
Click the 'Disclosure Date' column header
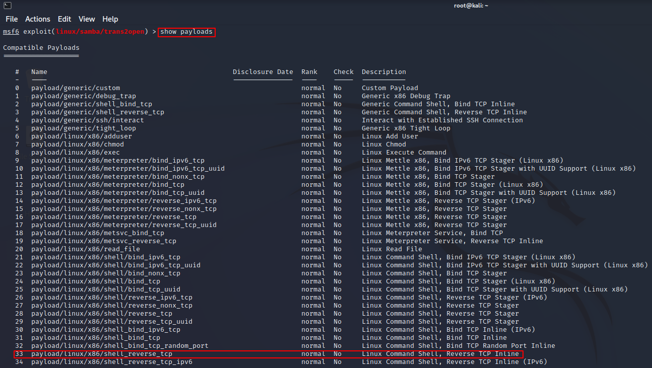point(263,72)
